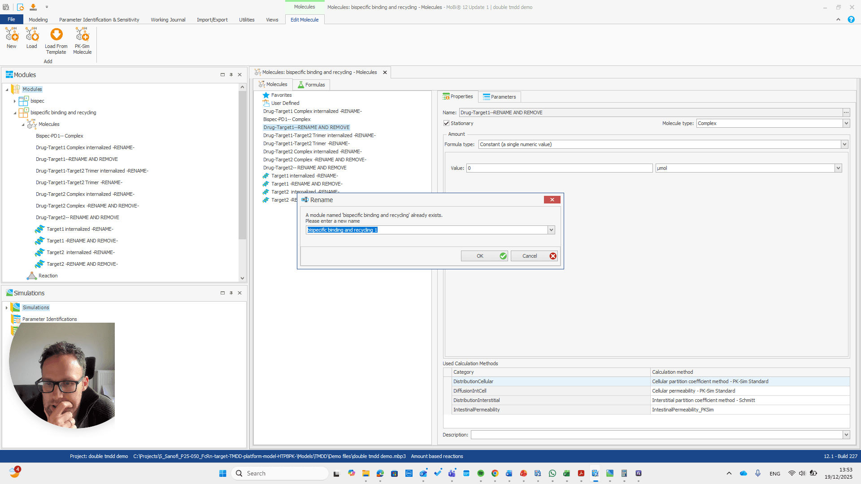Select Target1 -RENAME AND REMOVE- in molecule list
This screenshot has width=861, height=484.
307,184
